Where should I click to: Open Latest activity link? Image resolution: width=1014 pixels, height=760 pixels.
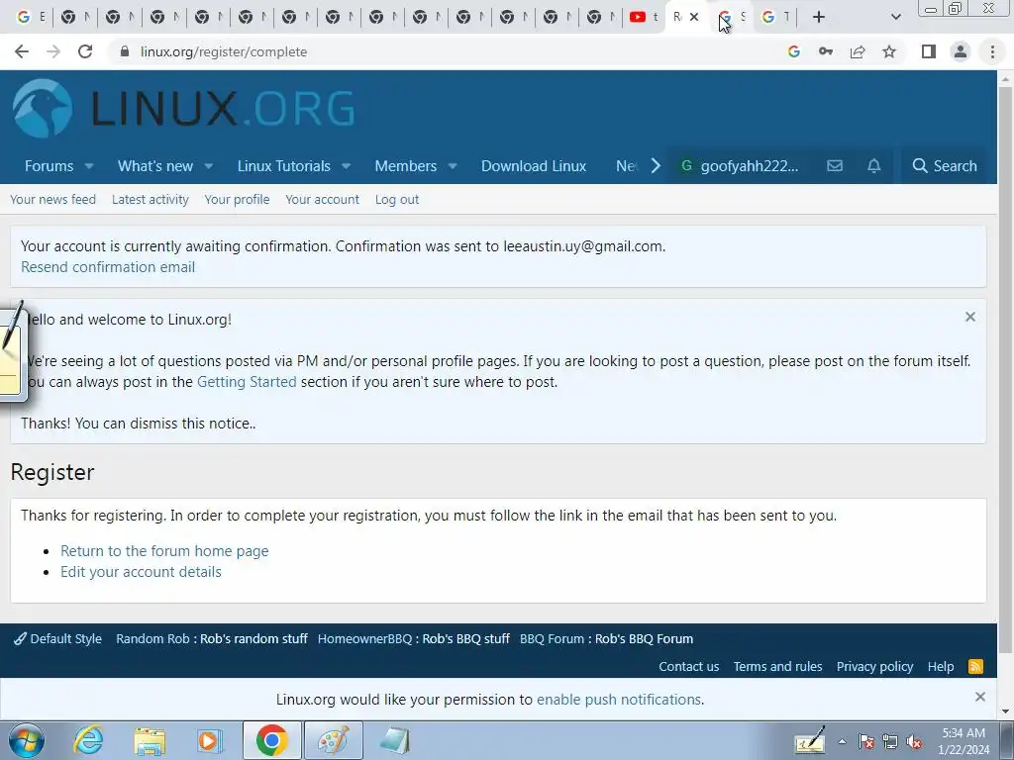[x=151, y=200]
